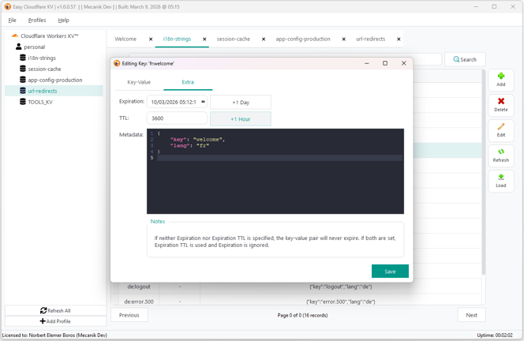Image resolution: width=524 pixels, height=341 pixels.
Task: Switch to the Key-Value tab
Action: tap(139, 82)
